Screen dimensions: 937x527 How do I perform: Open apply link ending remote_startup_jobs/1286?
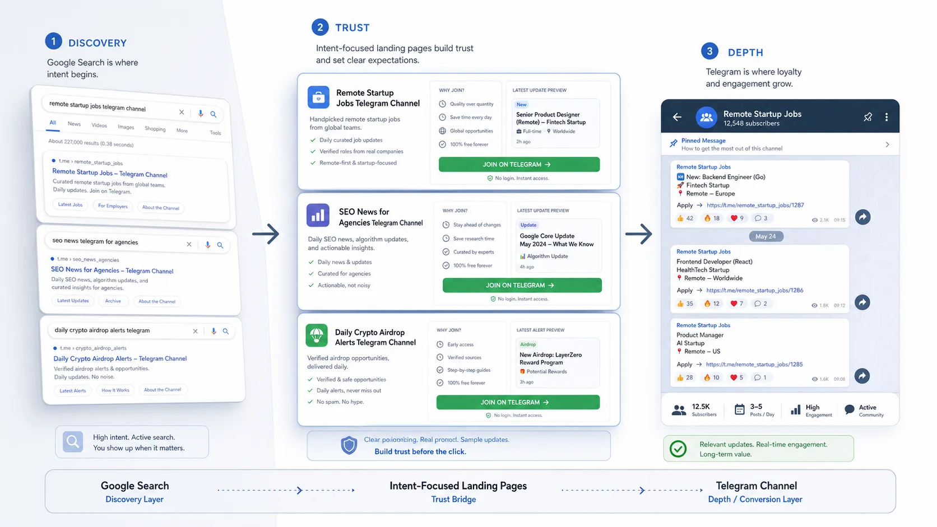point(754,291)
